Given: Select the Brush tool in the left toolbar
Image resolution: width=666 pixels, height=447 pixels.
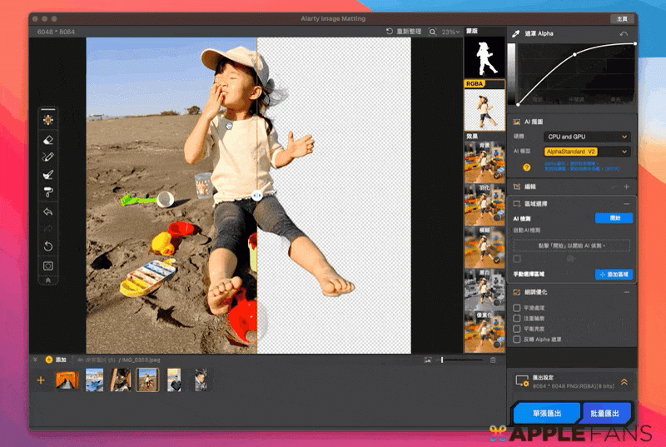Looking at the screenshot, I should (x=47, y=175).
